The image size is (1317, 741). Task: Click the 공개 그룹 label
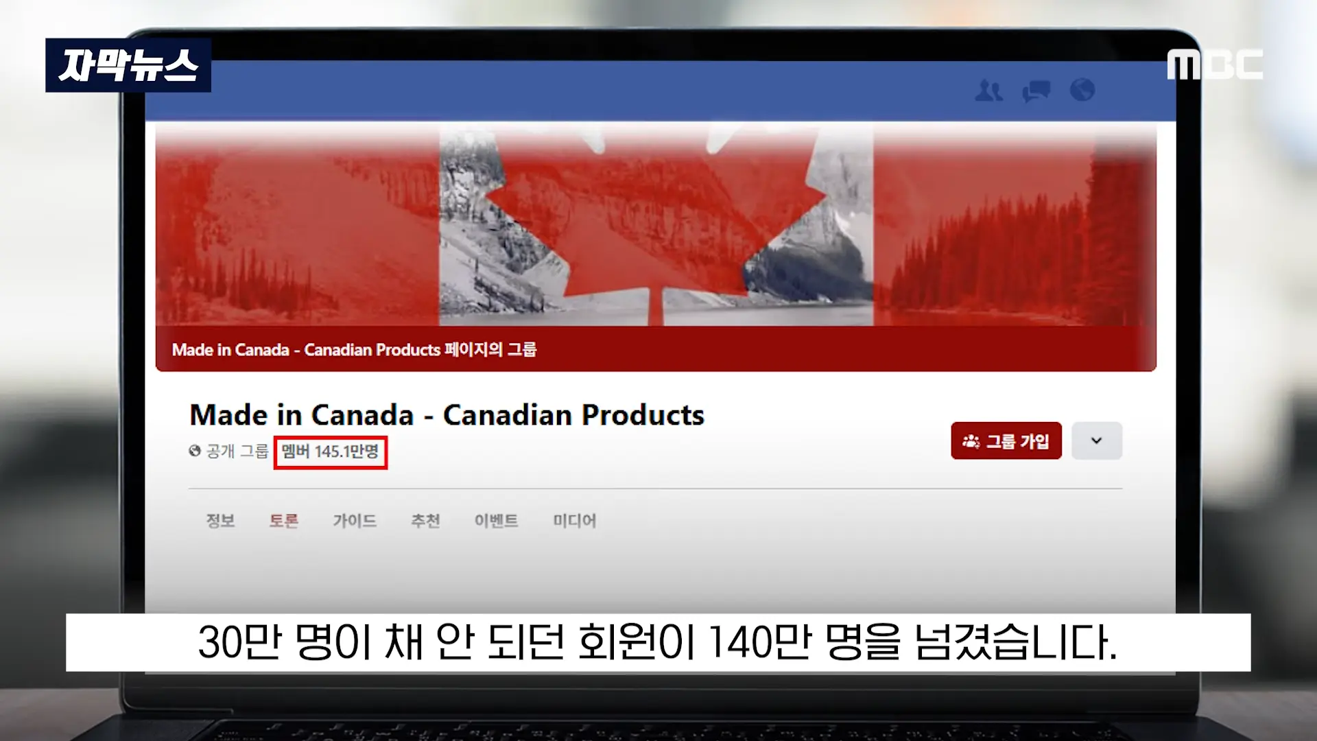point(237,451)
